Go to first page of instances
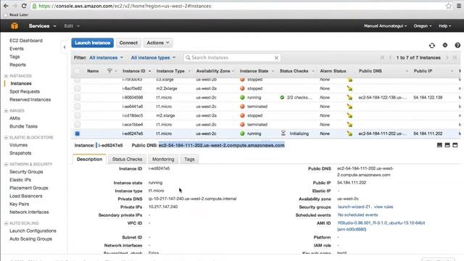This screenshot has height=261, width=464. tap(382, 57)
